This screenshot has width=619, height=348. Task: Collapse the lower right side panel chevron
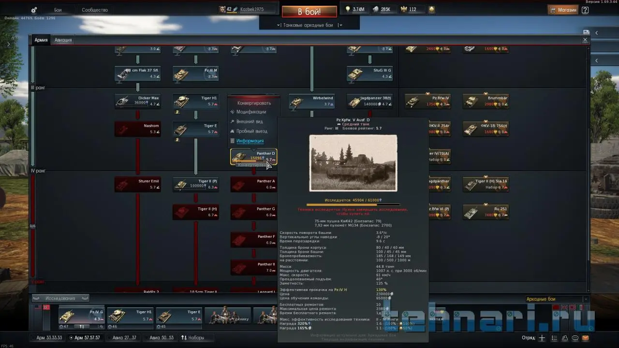tap(596, 60)
